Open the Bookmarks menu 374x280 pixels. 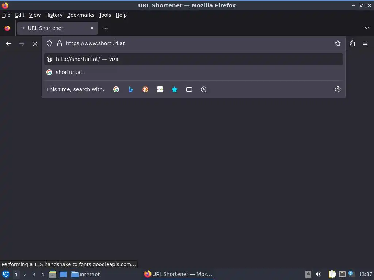[81, 15]
